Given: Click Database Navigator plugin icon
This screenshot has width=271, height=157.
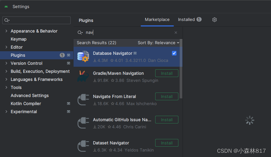Looking at the screenshot, I should (x=83, y=56).
